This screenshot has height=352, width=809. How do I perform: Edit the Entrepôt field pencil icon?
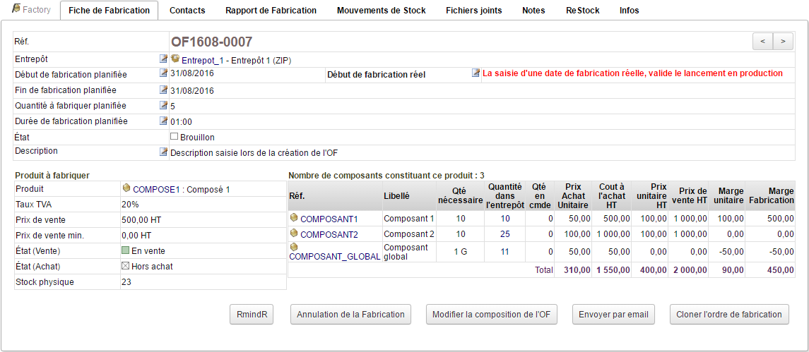point(164,59)
